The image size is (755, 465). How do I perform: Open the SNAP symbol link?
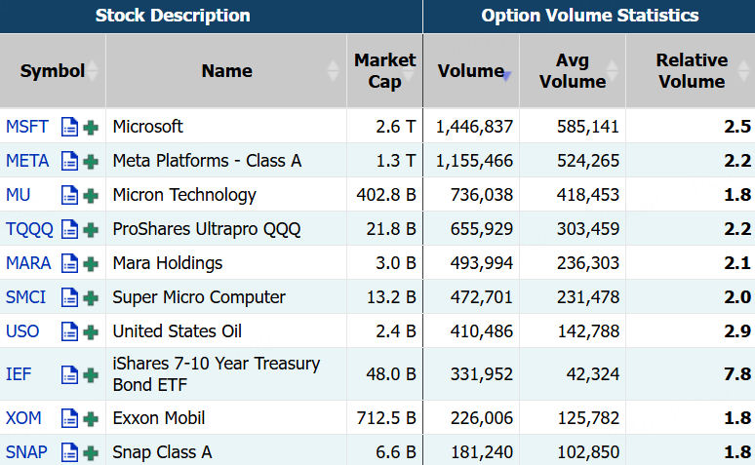click(27, 452)
